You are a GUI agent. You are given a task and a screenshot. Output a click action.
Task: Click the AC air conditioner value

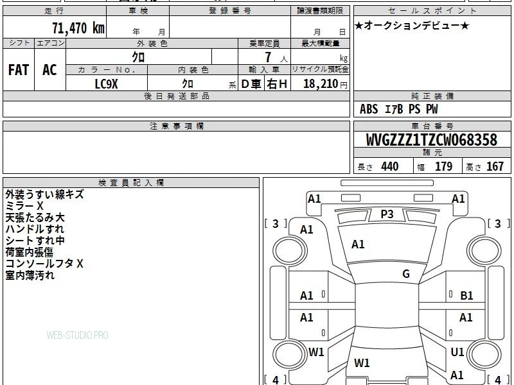pos(49,70)
